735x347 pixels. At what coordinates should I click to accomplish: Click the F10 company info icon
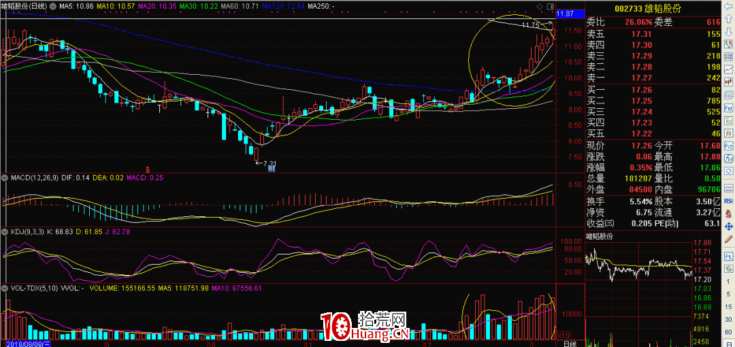click(x=728, y=107)
